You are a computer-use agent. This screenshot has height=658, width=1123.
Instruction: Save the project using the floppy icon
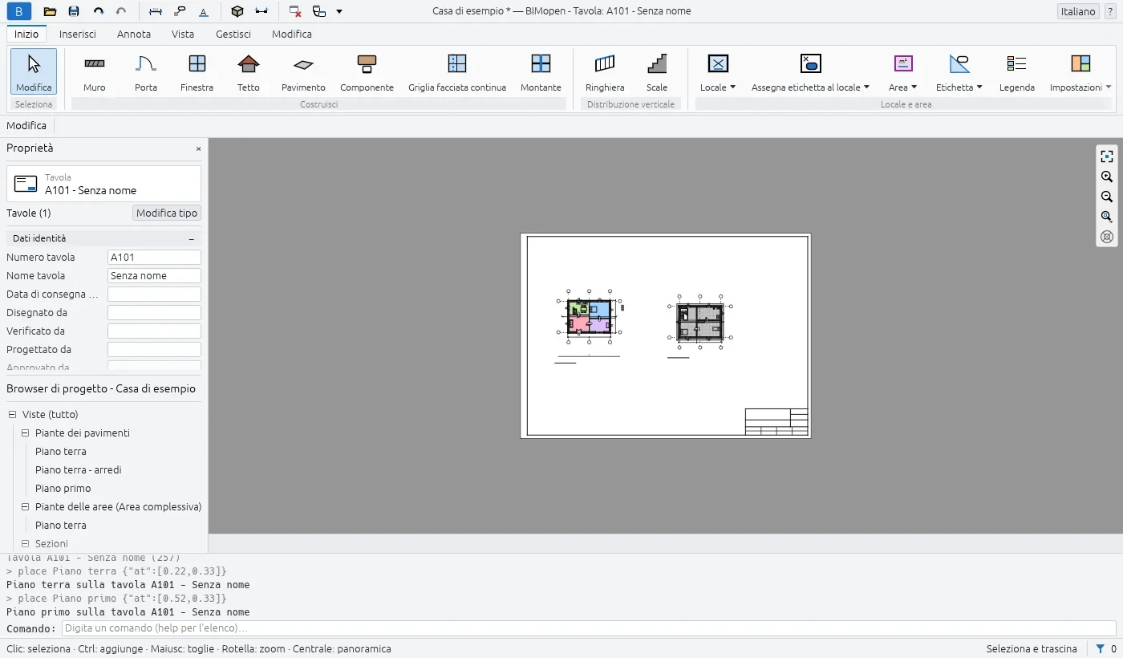(74, 11)
